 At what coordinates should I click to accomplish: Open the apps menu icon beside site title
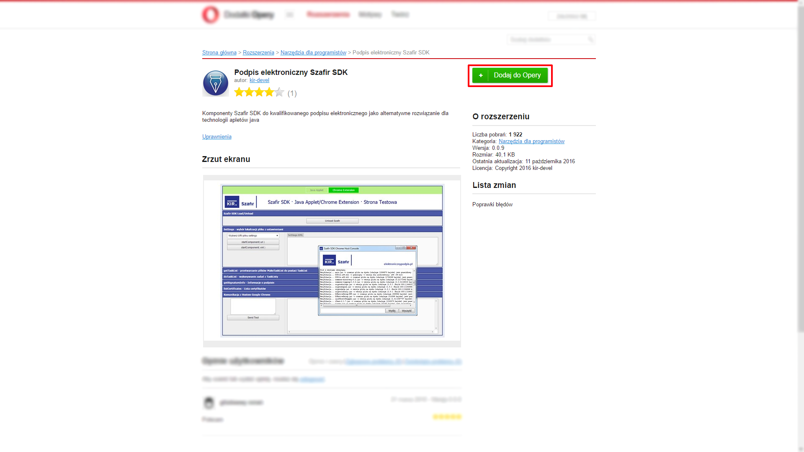[289, 15]
